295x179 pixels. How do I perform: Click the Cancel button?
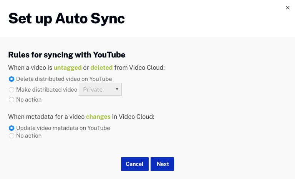134,164
